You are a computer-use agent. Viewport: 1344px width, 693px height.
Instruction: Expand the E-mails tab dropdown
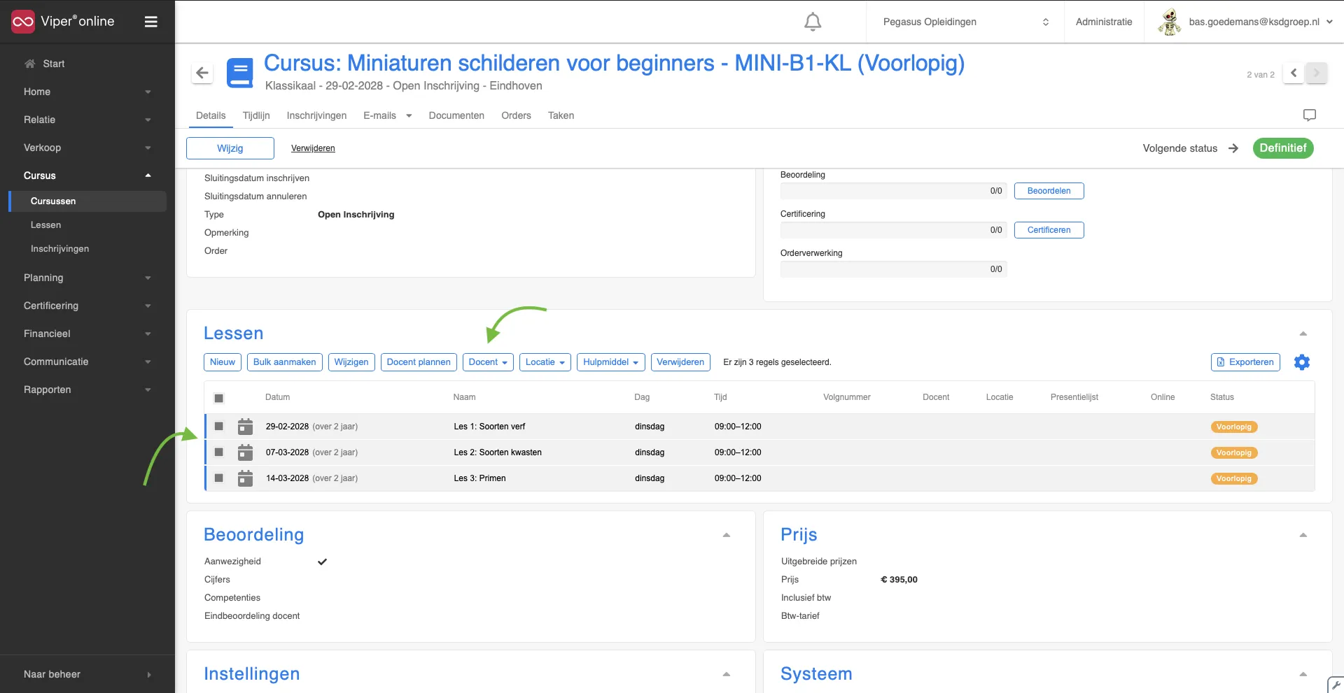pos(409,116)
